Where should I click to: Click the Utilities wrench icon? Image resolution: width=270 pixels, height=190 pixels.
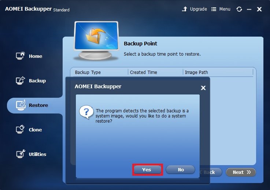click(21, 154)
